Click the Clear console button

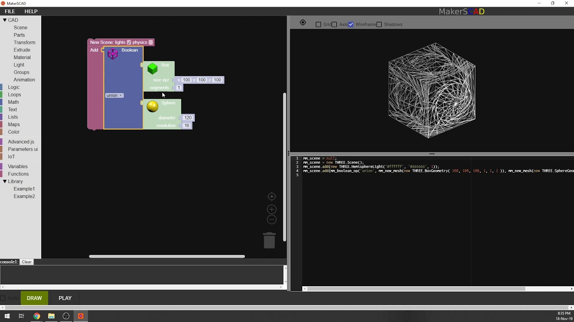26,262
